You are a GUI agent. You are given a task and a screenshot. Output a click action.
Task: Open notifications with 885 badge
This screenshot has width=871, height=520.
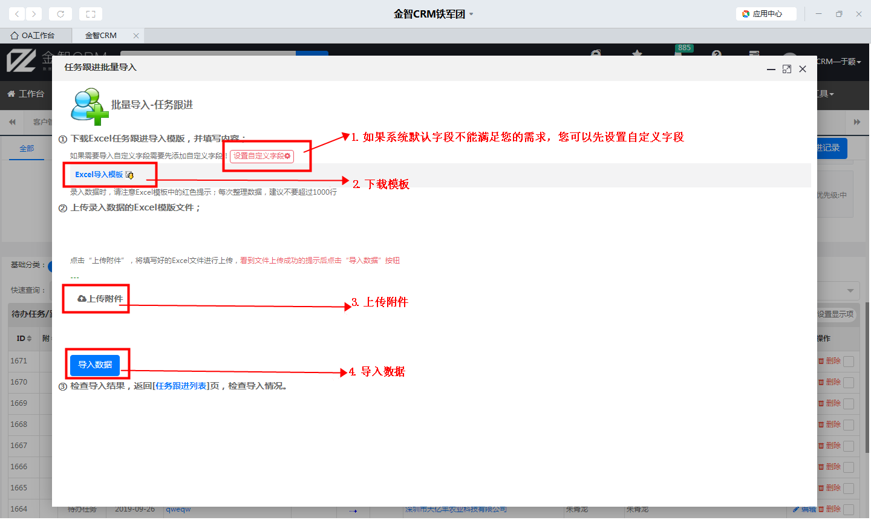tap(683, 50)
